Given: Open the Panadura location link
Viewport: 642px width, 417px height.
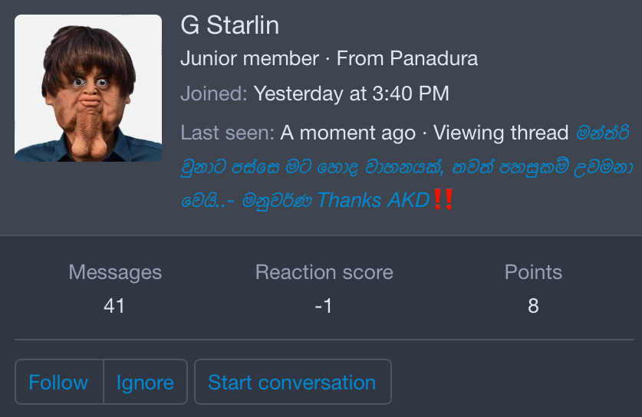Looking at the screenshot, I should (x=433, y=58).
